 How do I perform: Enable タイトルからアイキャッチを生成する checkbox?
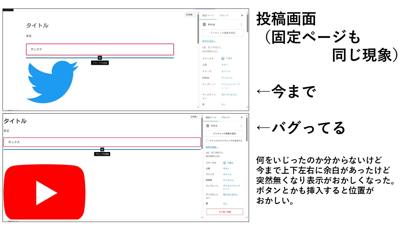point(207,141)
